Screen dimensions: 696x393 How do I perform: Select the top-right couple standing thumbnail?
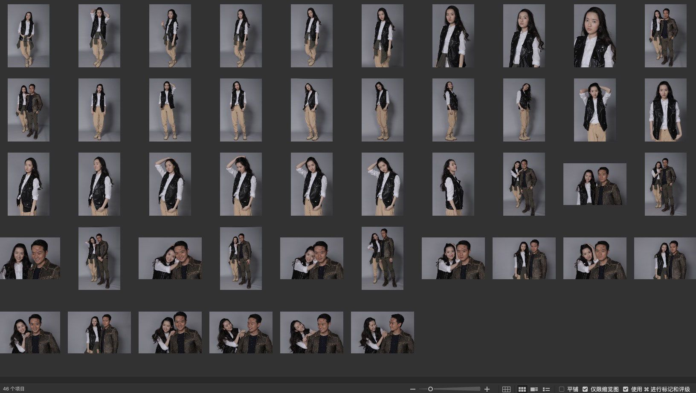pos(665,36)
